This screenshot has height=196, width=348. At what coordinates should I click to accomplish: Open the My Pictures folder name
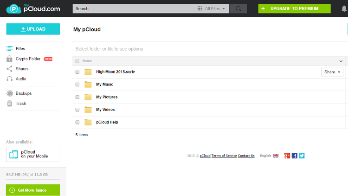107,97
